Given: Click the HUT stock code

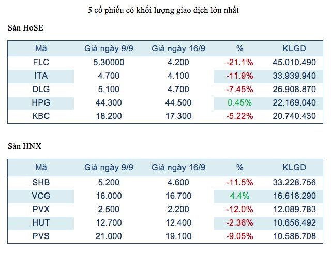Looking at the screenshot, I should 41,222.
